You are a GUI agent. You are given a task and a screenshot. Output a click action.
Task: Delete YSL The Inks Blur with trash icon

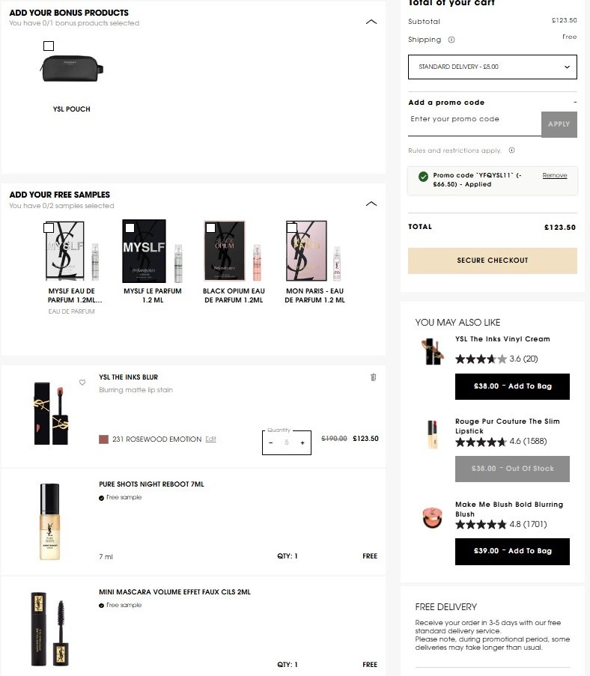(x=373, y=377)
